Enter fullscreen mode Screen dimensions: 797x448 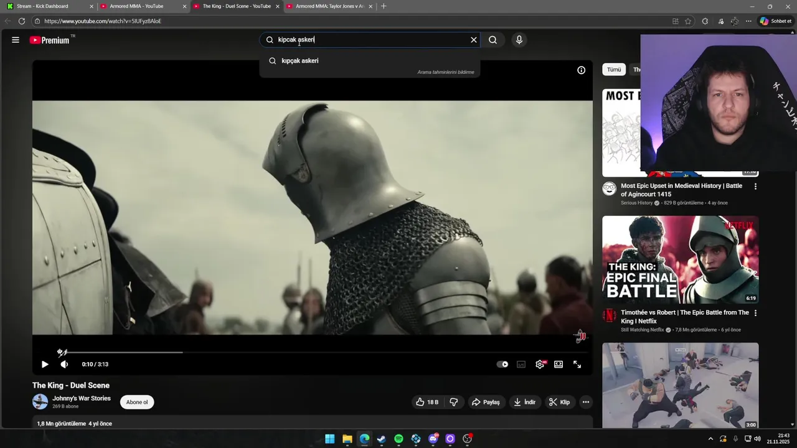(577, 365)
